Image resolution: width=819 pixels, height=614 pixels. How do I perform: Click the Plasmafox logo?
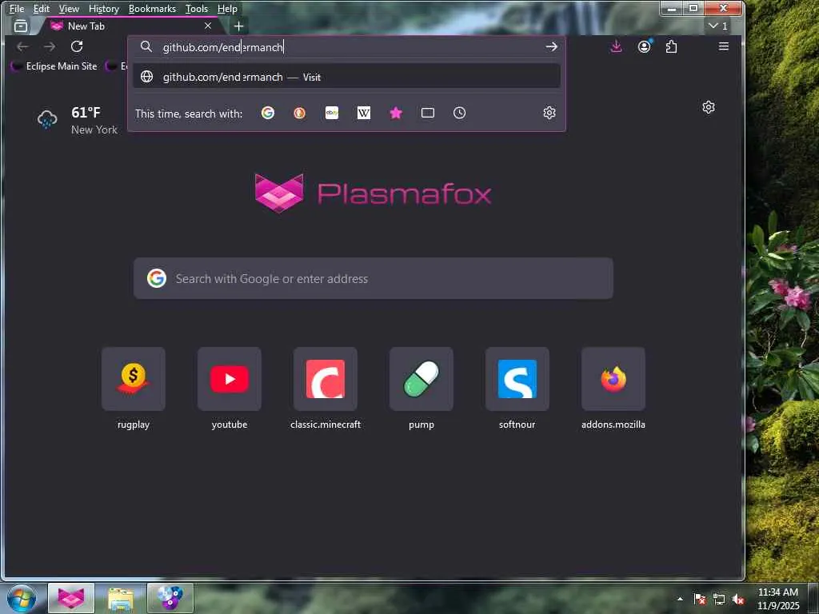point(373,193)
